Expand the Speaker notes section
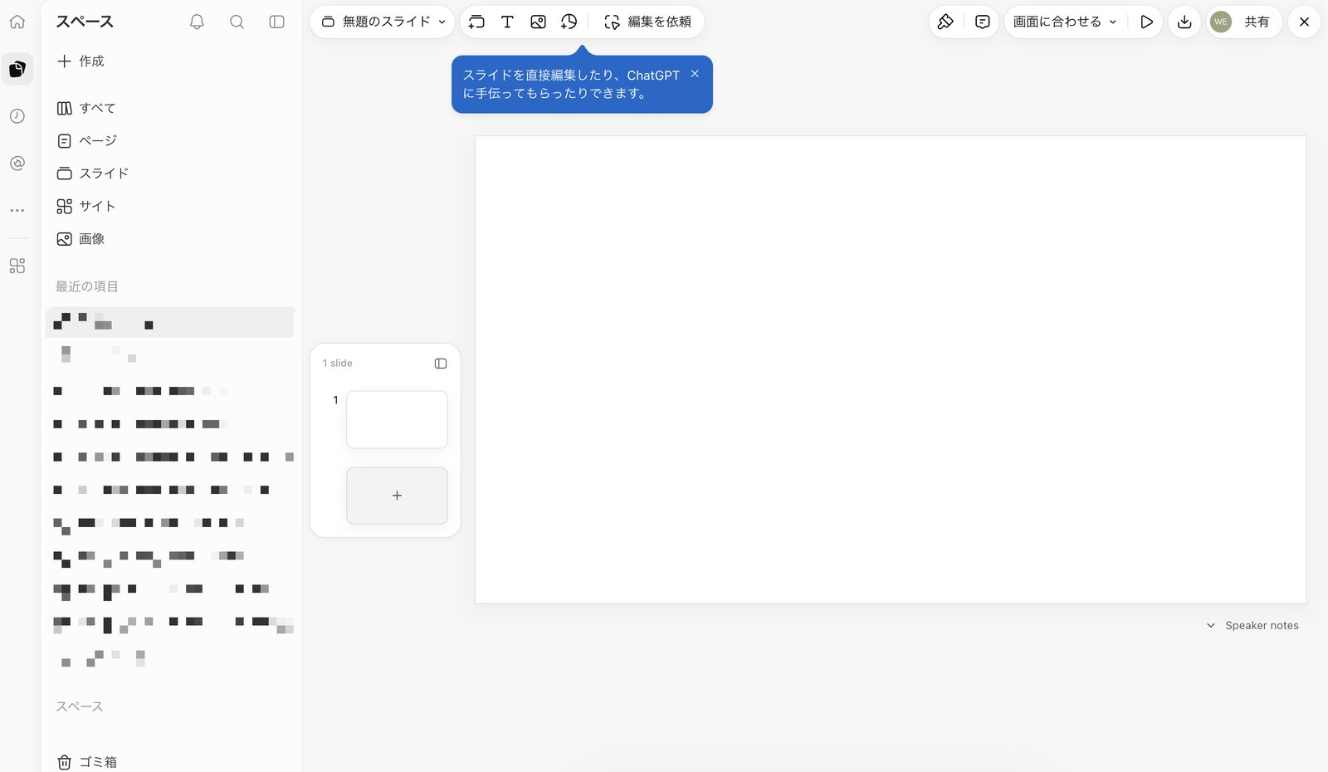This screenshot has height=772, width=1328. click(x=1252, y=626)
